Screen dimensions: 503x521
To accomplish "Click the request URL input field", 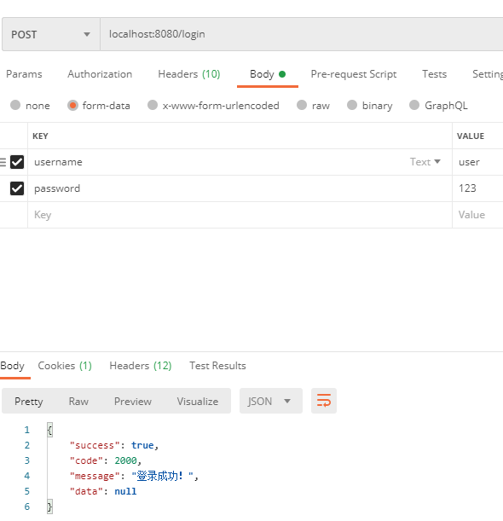I will coord(301,34).
